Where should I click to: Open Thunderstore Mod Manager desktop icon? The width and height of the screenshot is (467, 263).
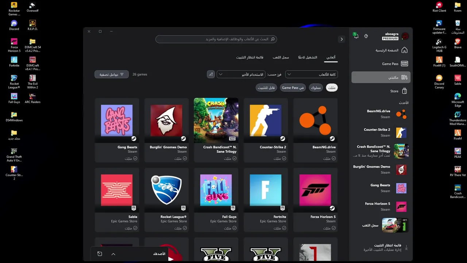[458, 118]
